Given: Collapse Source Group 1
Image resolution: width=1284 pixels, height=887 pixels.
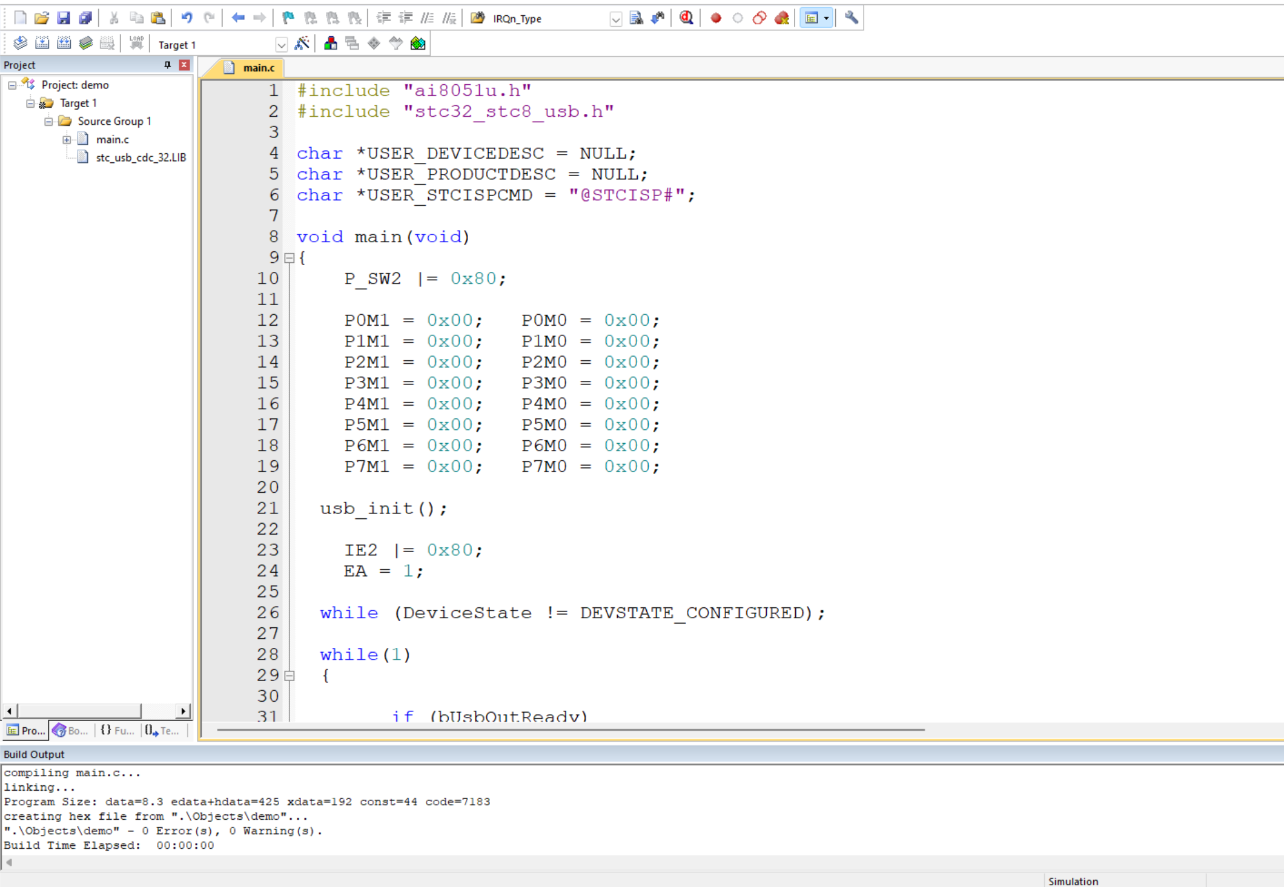Looking at the screenshot, I should tap(48, 122).
